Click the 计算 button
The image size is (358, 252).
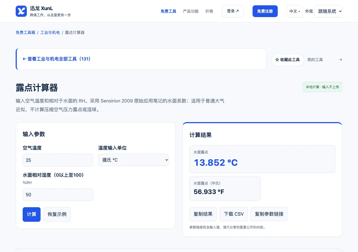pos(32,214)
